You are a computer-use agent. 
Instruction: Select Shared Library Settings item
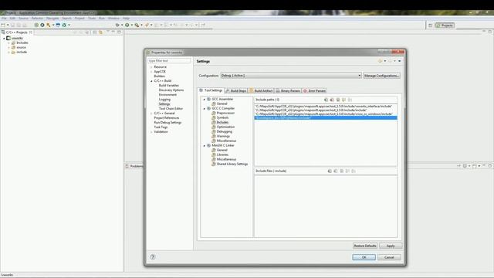232,164
